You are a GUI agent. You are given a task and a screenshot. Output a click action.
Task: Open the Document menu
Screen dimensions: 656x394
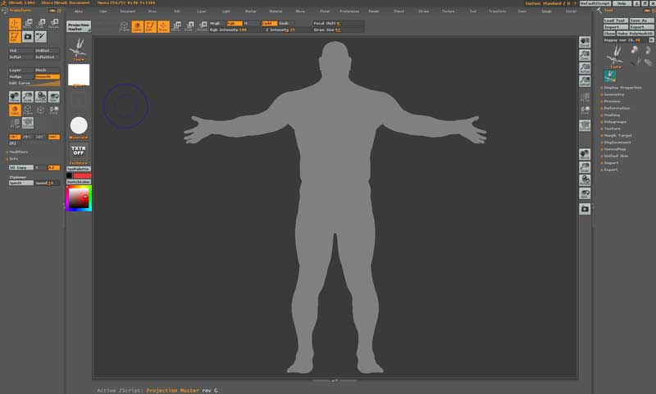pyautogui.click(x=128, y=11)
